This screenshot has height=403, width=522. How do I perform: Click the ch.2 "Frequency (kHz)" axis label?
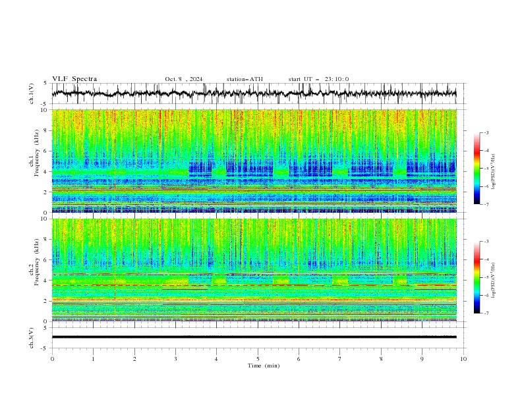(x=37, y=262)
